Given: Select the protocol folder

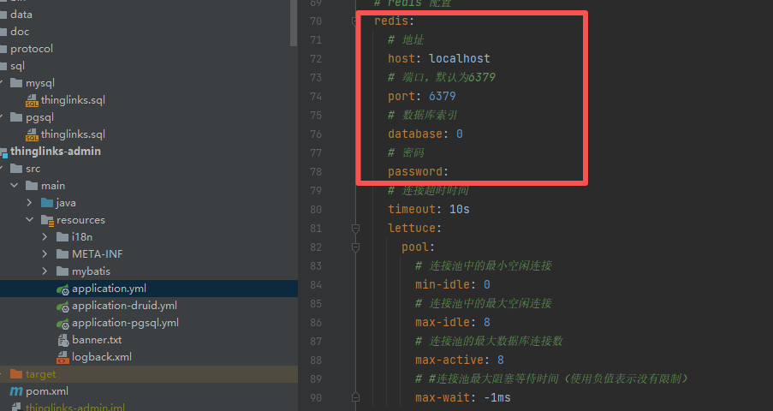Looking at the screenshot, I should (x=32, y=49).
